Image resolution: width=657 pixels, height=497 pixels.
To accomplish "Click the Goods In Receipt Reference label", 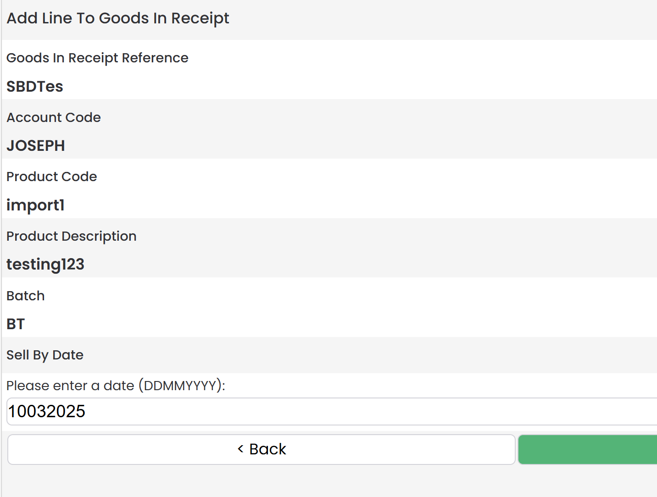I will pyautogui.click(x=97, y=58).
